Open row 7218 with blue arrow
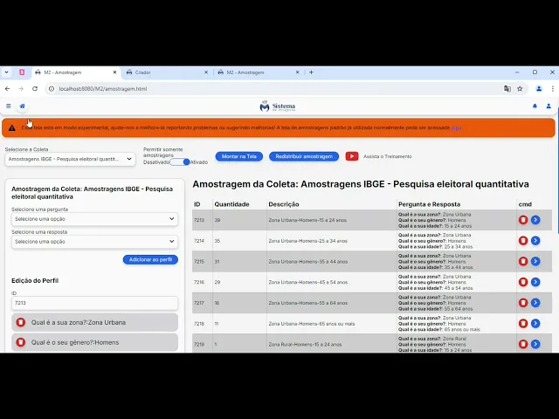This screenshot has height=419, width=559. [x=535, y=323]
